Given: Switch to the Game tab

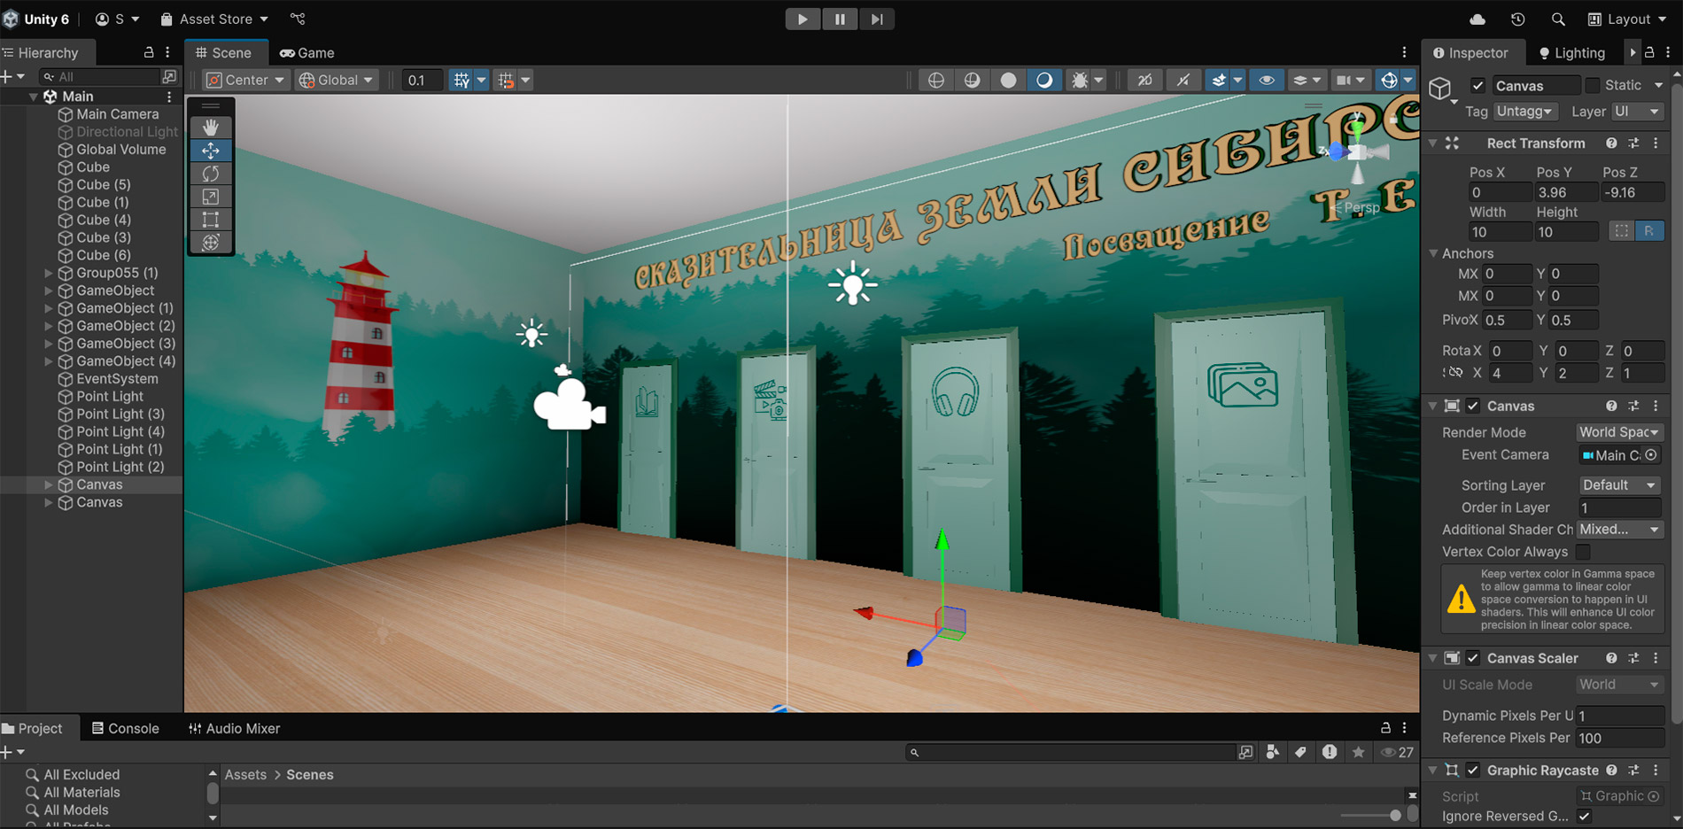Looking at the screenshot, I should point(307,53).
